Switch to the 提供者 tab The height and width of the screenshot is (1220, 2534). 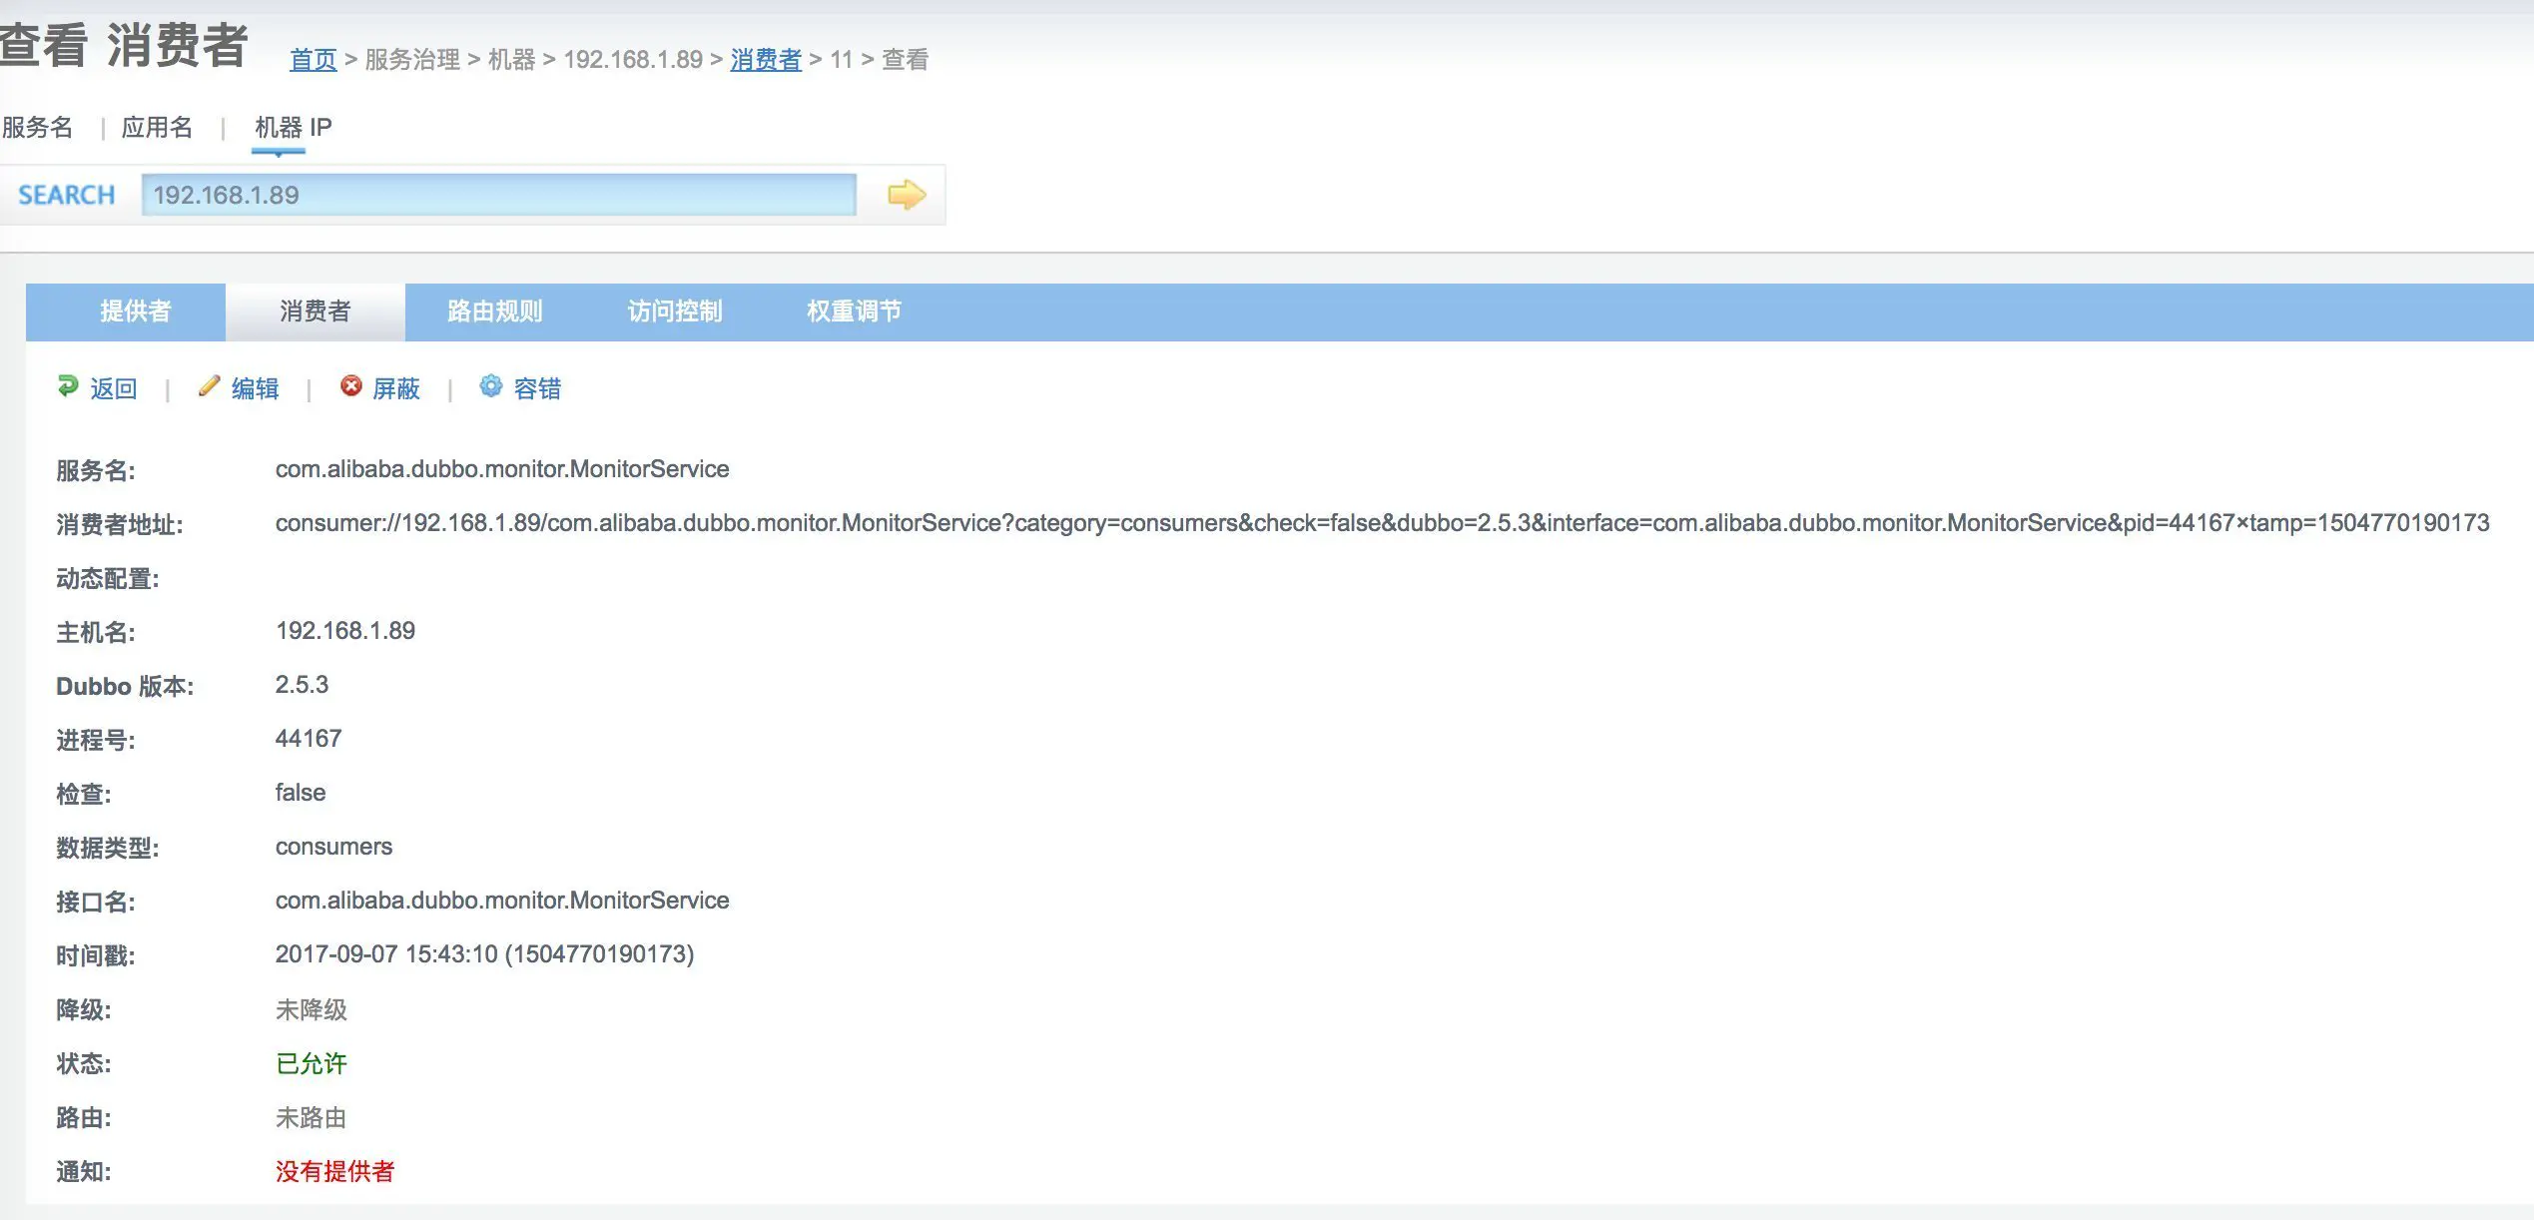click(x=136, y=311)
